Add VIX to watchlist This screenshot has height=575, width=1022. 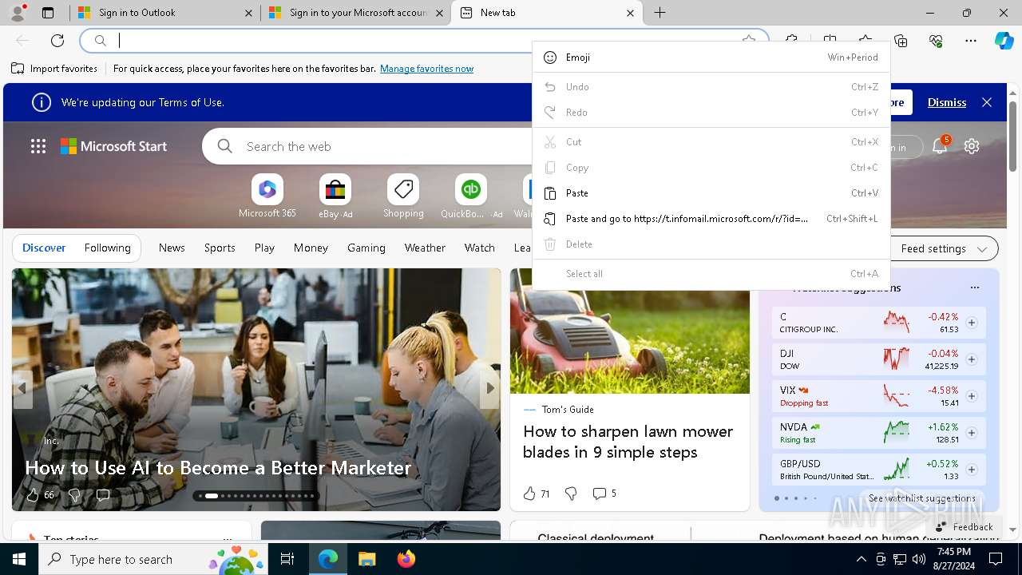pyautogui.click(x=972, y=396)
